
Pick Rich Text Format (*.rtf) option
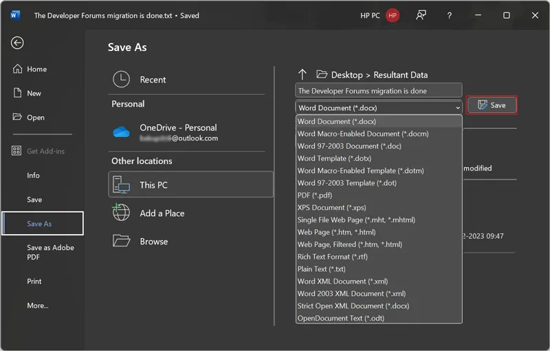(x=332, y=257)
